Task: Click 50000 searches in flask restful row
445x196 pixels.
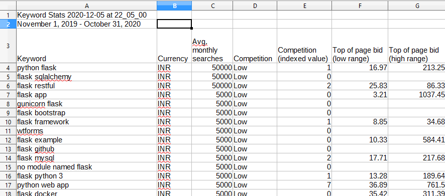Action: 212,86
